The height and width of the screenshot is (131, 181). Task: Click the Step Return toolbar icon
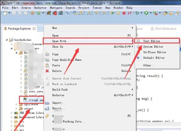[89, 13]
